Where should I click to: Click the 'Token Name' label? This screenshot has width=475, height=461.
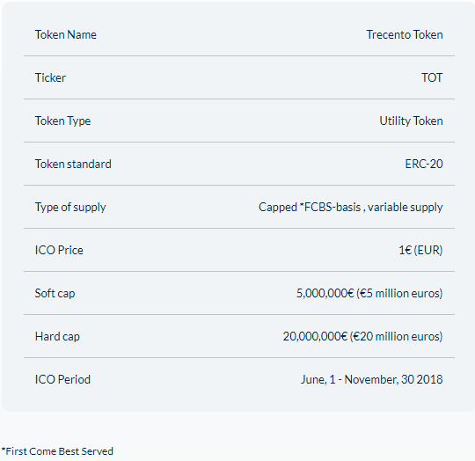pyautogui.click(x=66, y=34)
